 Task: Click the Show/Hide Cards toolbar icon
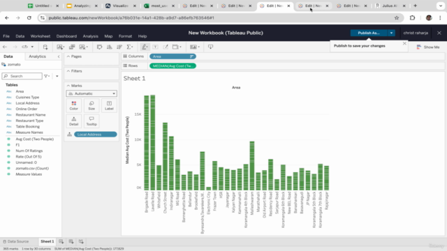(193, 47)
